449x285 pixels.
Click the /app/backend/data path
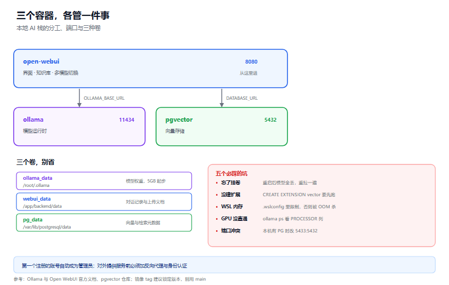click(42, 207)
